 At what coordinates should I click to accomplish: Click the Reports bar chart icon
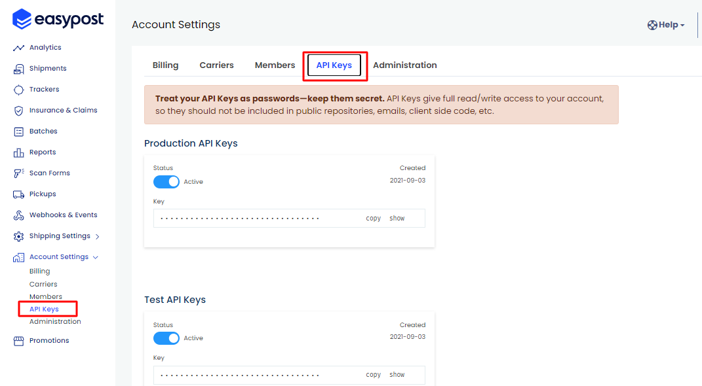(18, 153)
